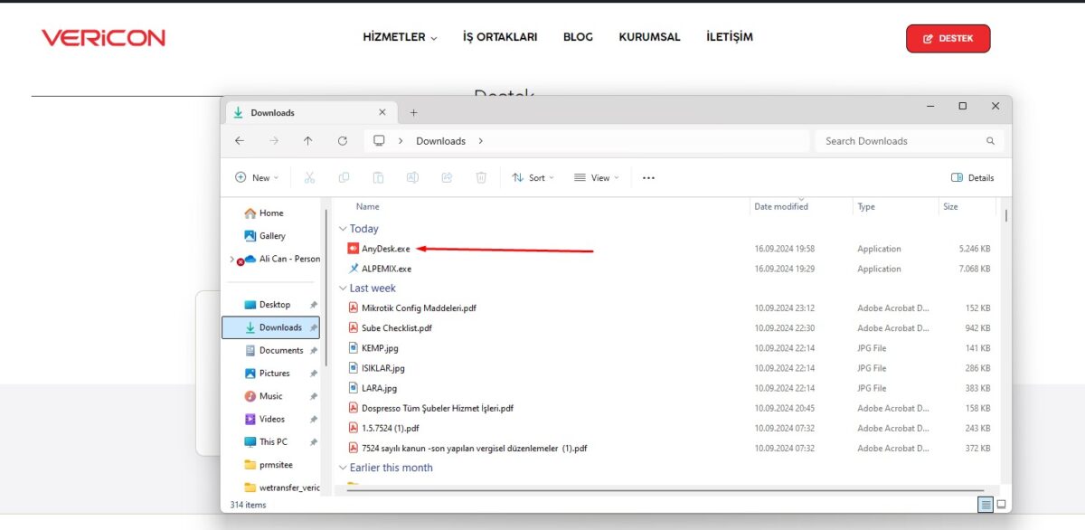Select the Rename icon
This screenshot has height=530, width=1085.
[x=412, y=177]
